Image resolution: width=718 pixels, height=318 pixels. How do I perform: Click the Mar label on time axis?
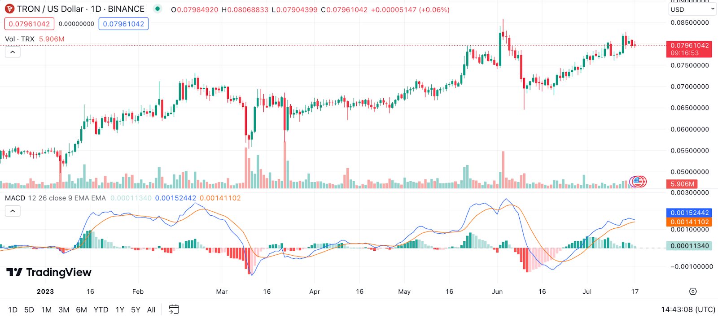coord(222,292)
